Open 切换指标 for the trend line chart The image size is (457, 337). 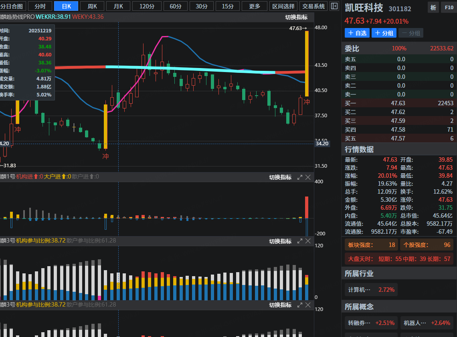pos(296,17)
